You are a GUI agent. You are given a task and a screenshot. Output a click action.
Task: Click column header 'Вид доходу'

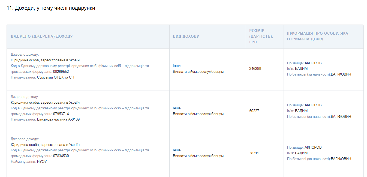[x=186, y=36]
